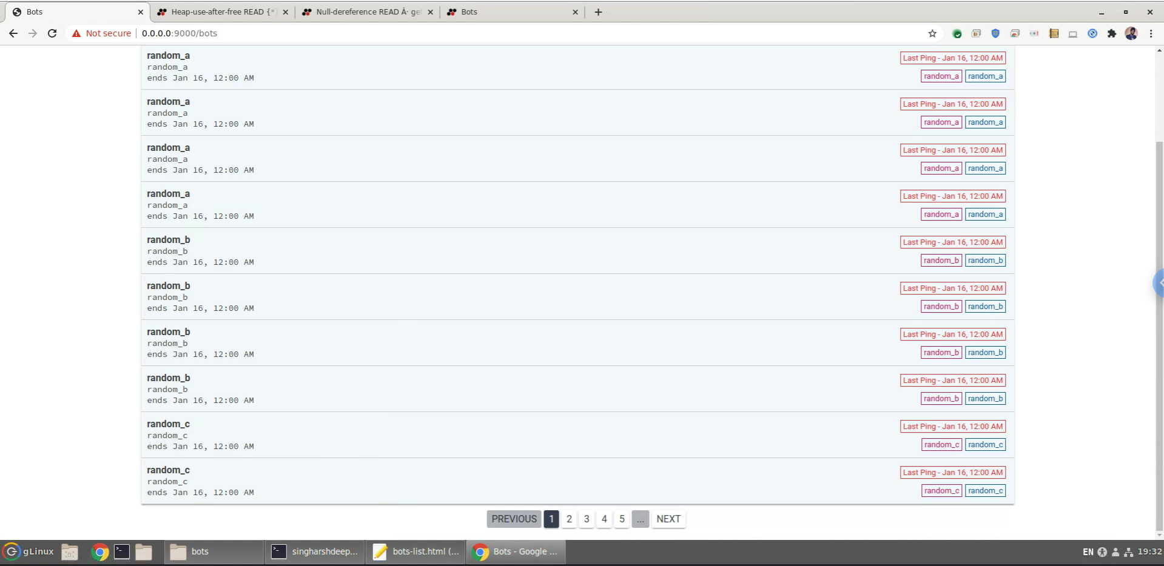
Task: Open the network icon in system tray
Action: point(1128,552)
